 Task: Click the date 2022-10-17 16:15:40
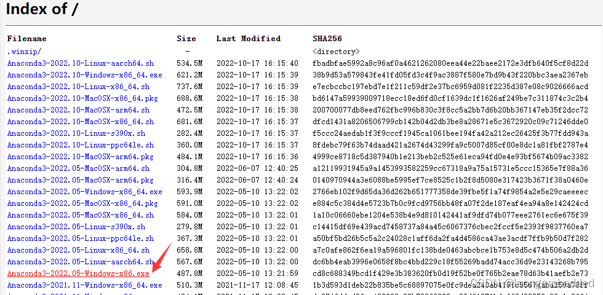(257, 63)
